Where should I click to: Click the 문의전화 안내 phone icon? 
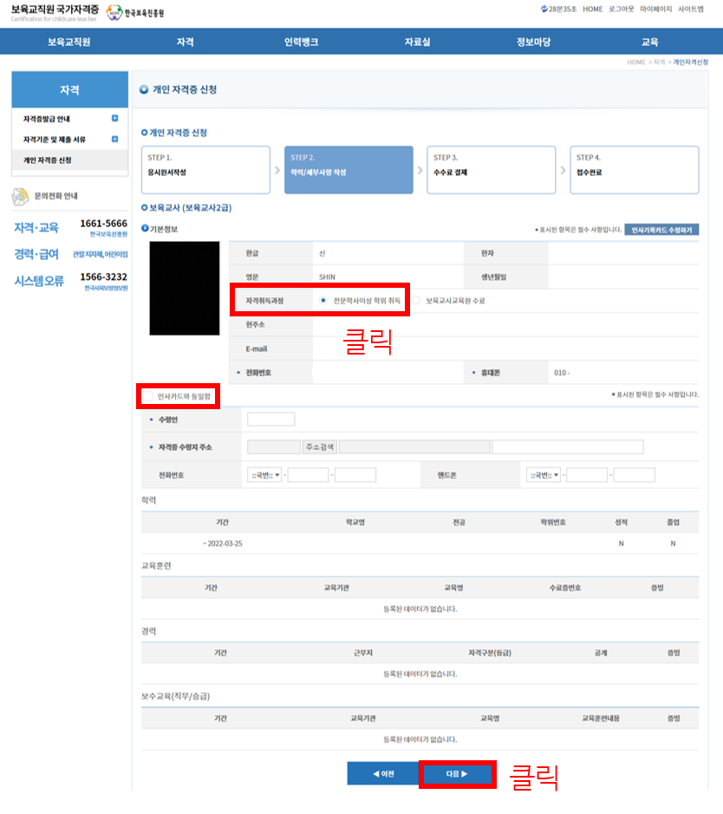pos(20,196)
